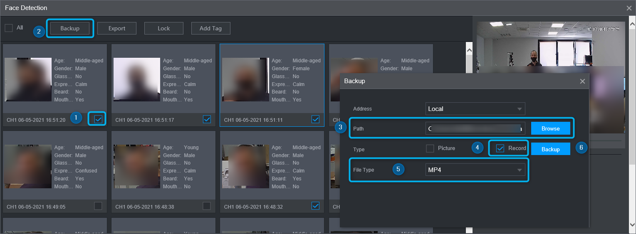The image size is (636, 234).
Task: Click the Age value Young in 16:48:38 card
Action: click(191, 148)
